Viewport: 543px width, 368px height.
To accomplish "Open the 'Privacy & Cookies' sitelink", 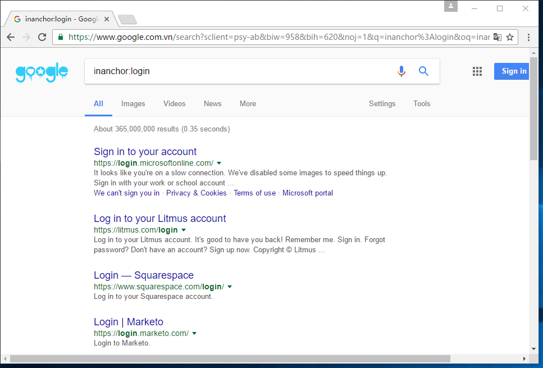I will click(196, 193).
